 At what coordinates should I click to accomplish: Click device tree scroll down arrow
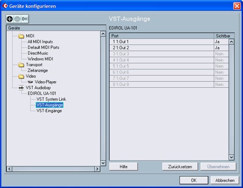coord(103,163)
